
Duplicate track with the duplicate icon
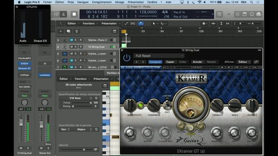pyautogui.click(x=69, y=31)
